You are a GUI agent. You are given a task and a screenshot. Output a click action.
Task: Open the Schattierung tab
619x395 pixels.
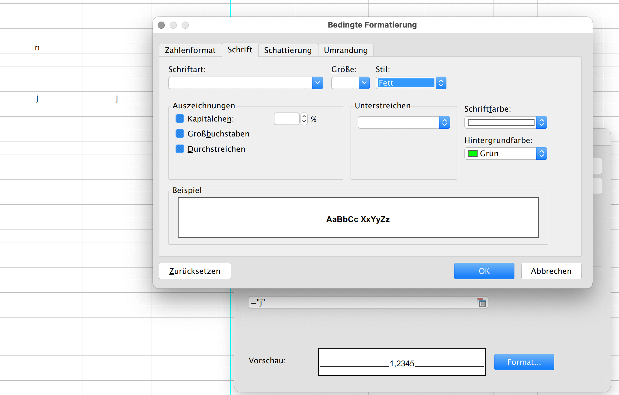click(x=288, y=50)
